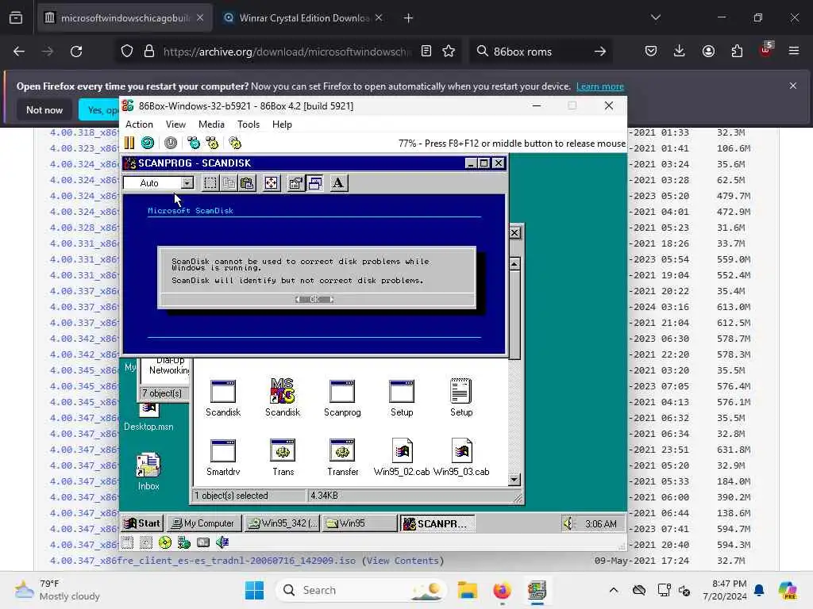Click the archive.org URL address bar

click(287, 52)
